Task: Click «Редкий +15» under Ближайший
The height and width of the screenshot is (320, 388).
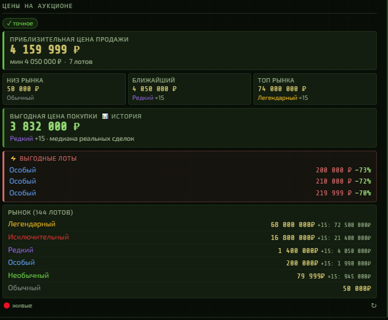Action: [148, 98]
